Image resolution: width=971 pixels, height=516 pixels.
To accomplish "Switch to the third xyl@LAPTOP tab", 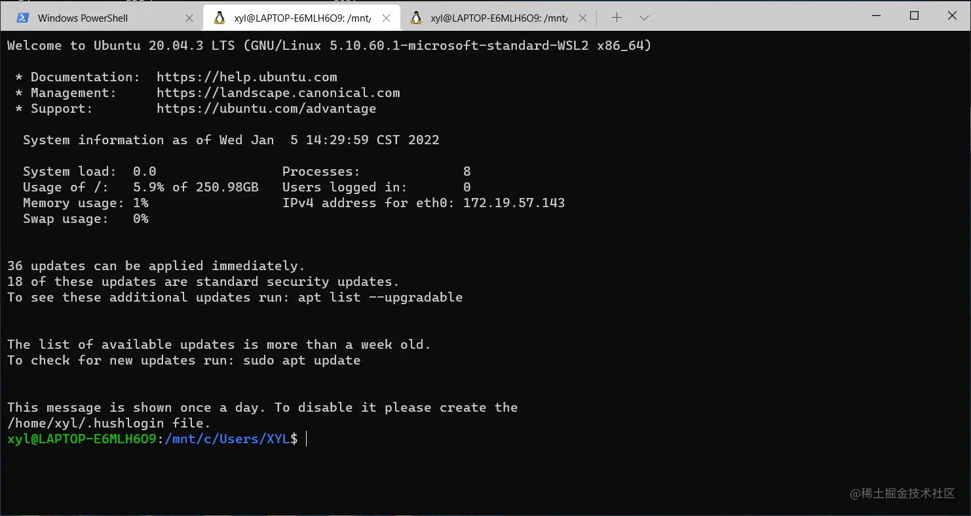I will 498,18.
